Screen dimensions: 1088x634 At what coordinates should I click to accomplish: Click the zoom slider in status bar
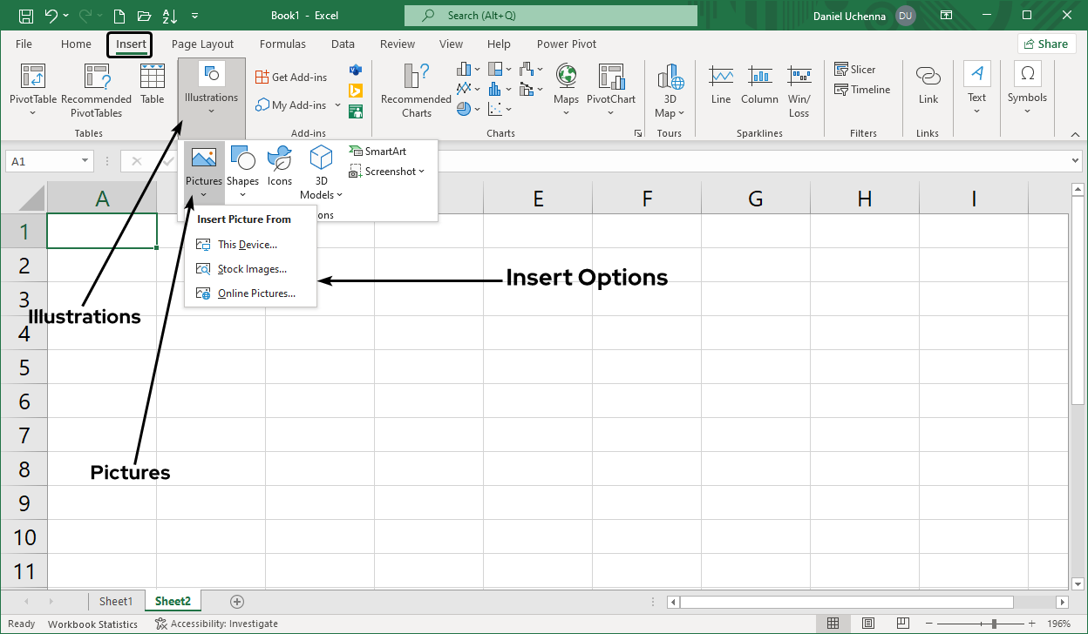(x=994, y=624)
